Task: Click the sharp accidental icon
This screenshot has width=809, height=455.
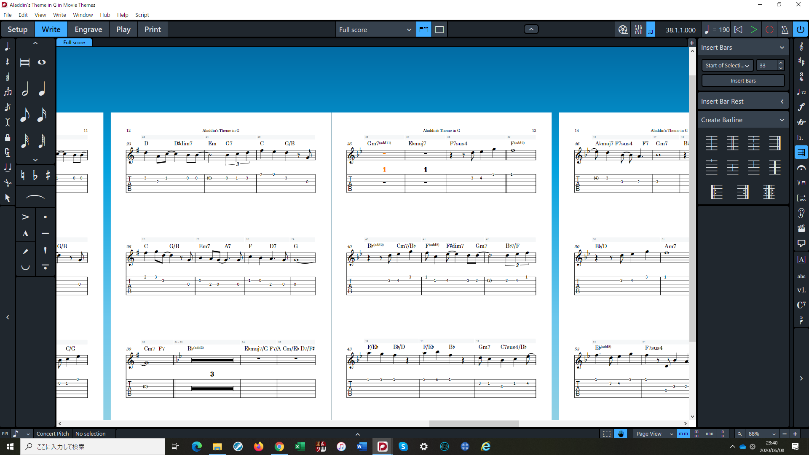Action: click(48, 175)
